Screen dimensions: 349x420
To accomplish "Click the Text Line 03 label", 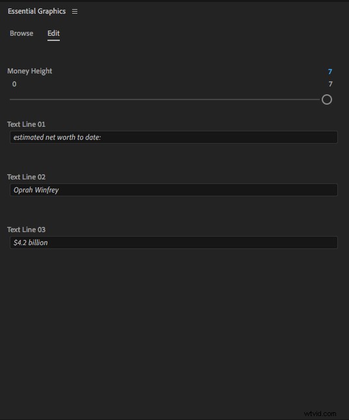I will tap(26, 230).
